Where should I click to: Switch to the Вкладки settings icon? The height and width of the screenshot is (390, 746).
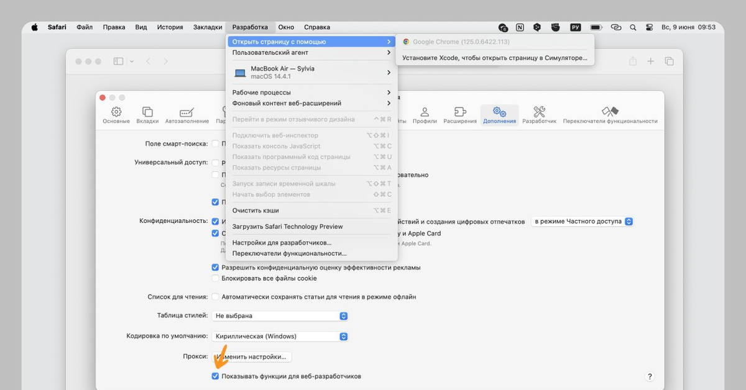click(147, 112)
